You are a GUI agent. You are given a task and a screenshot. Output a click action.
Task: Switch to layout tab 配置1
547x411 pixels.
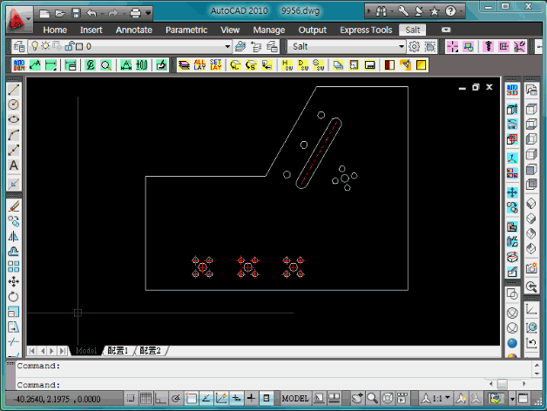(x=118, y=351)
